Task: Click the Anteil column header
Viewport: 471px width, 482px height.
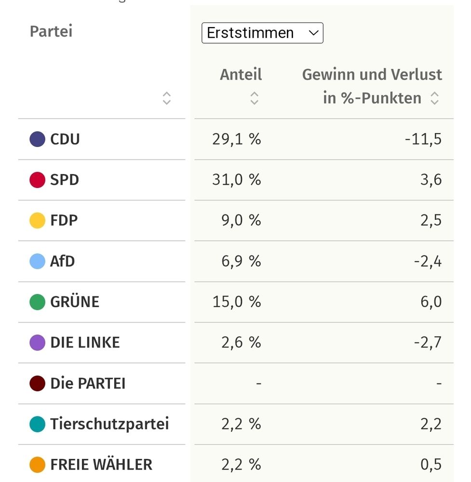Action: [241, 74]
